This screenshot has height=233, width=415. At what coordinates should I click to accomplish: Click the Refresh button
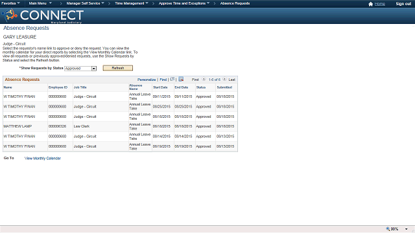[118, 68]
